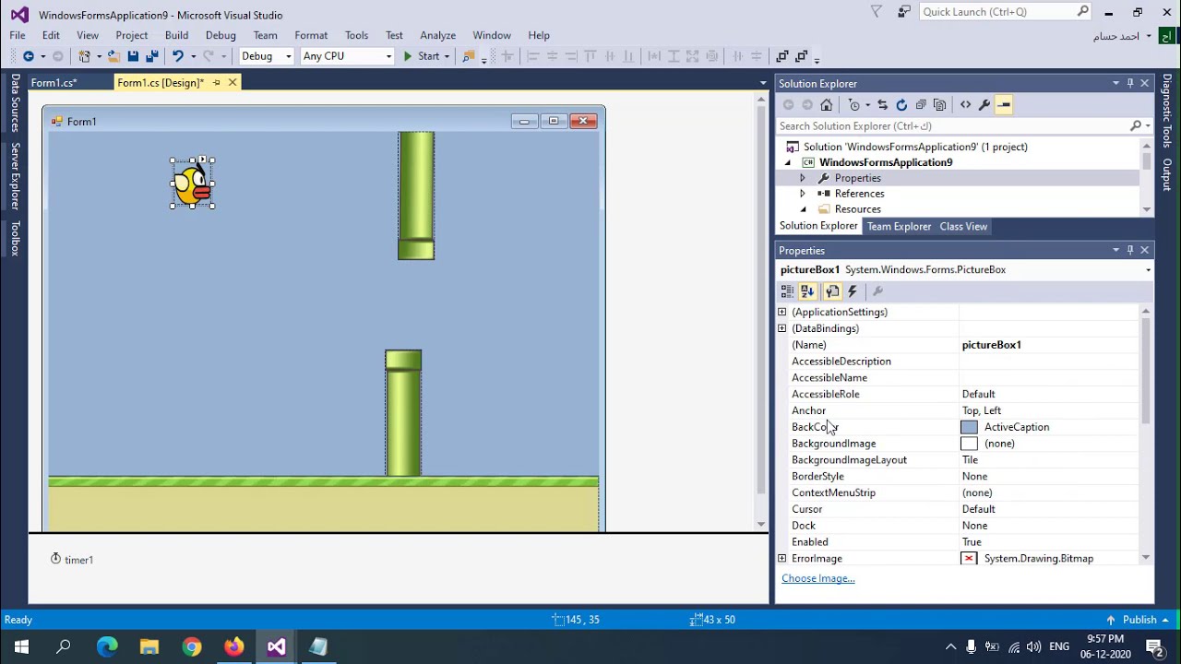
Task: Undo the last action in toolbar
Action: pyautogui.click(x=177, y=56)
